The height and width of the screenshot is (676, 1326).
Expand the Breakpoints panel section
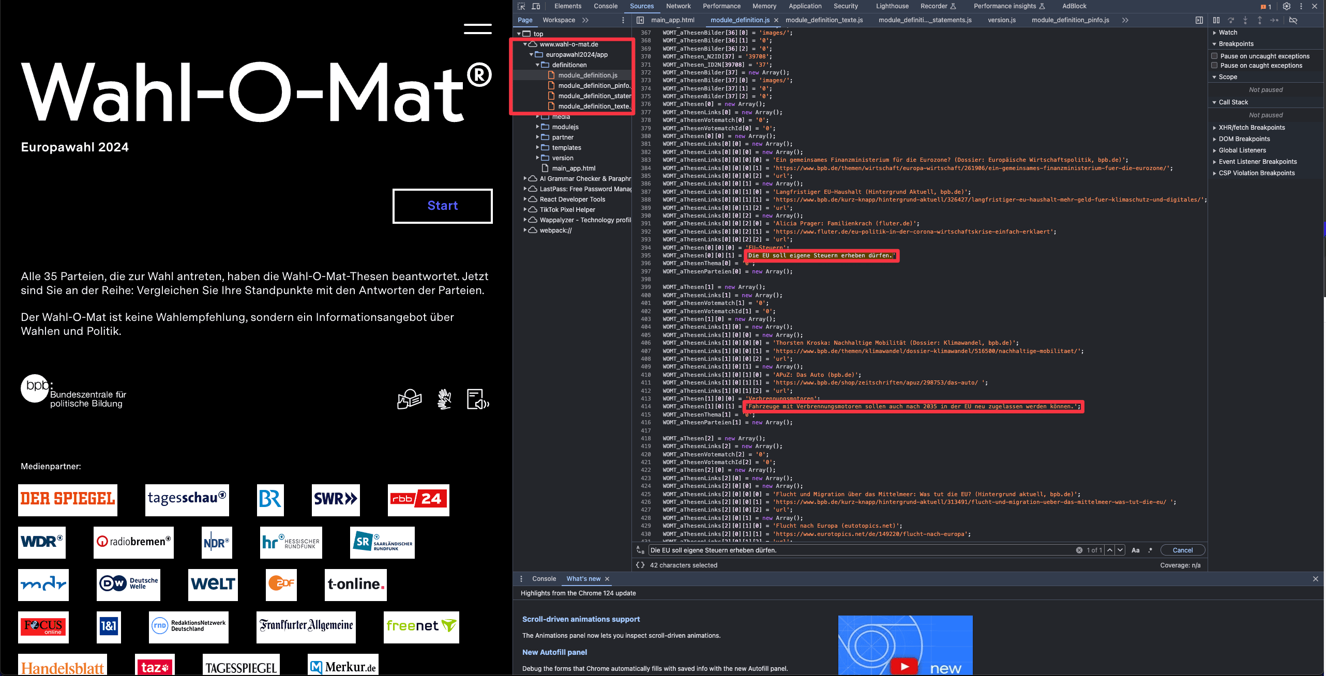pyautogui.click(x=1215, y=43)
